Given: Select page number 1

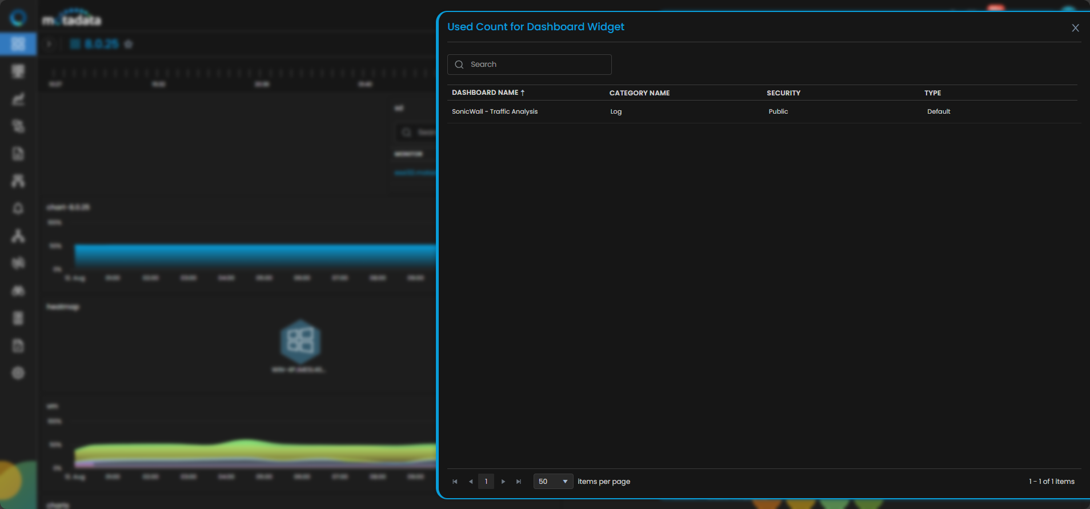Looking at the screenshot, I should tap(486, 482).
